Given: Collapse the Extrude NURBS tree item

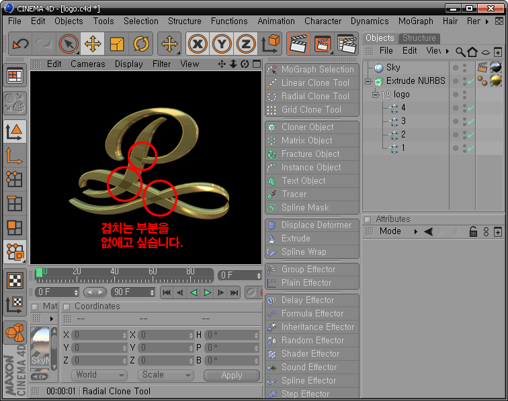Looking at the screenshot, I should click(368, 82).
